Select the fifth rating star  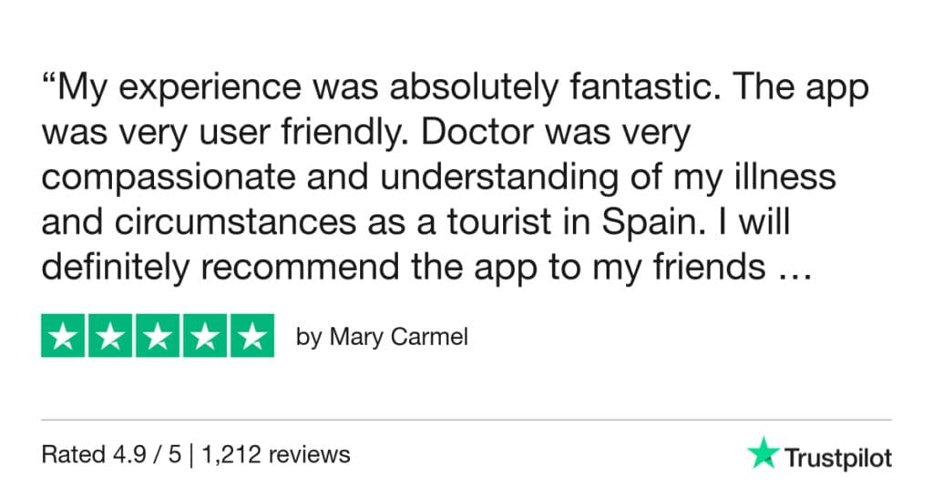(251, 336)
